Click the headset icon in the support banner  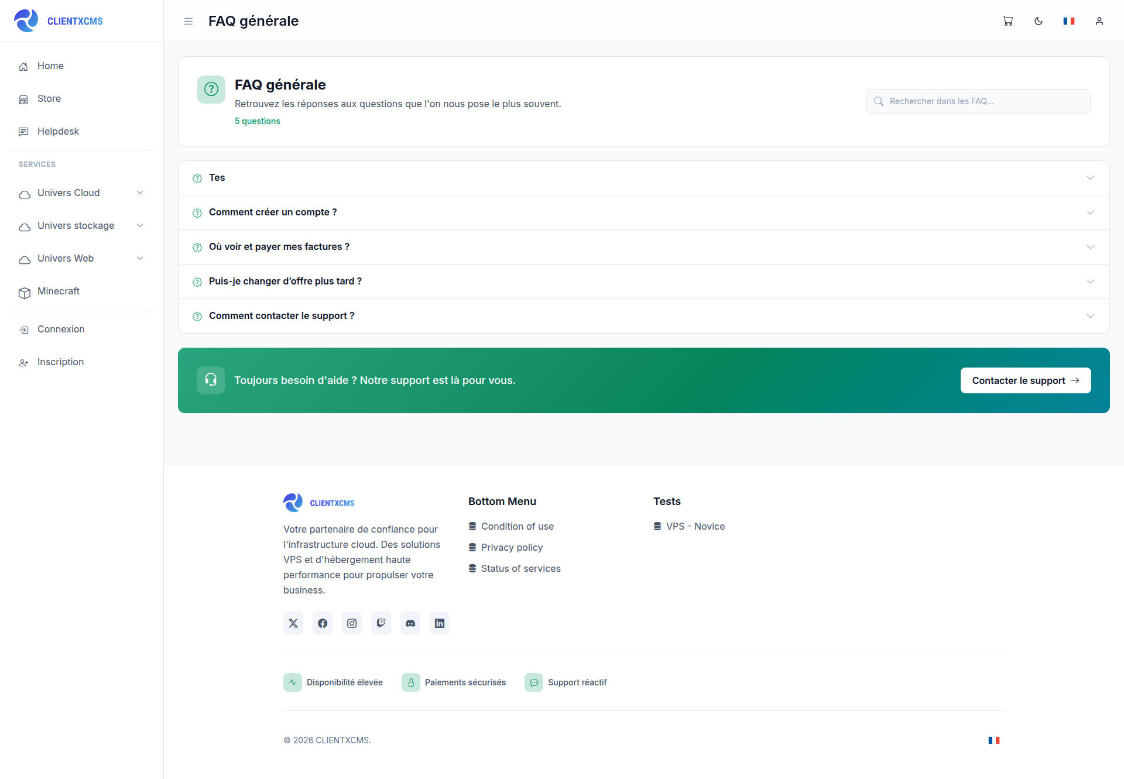click(211, 380)
